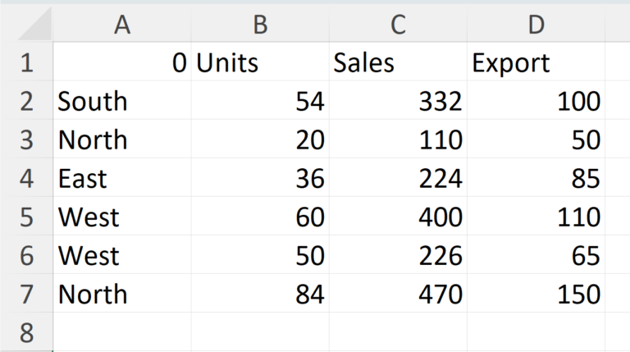This screenshot has width=630, height=352.
Task: Select row 8 header
Action: point(26,333)
